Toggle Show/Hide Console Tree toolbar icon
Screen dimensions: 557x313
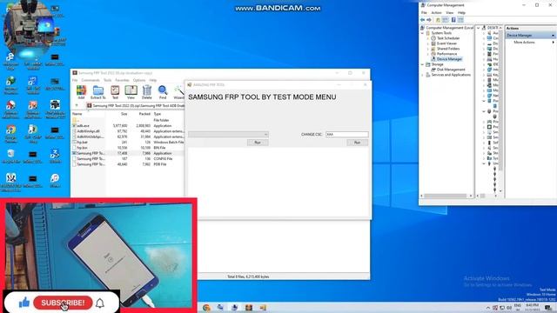[x=446, y=20]
